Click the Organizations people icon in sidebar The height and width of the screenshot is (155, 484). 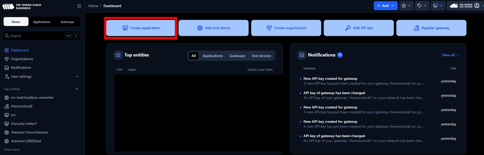coord(6,59)
